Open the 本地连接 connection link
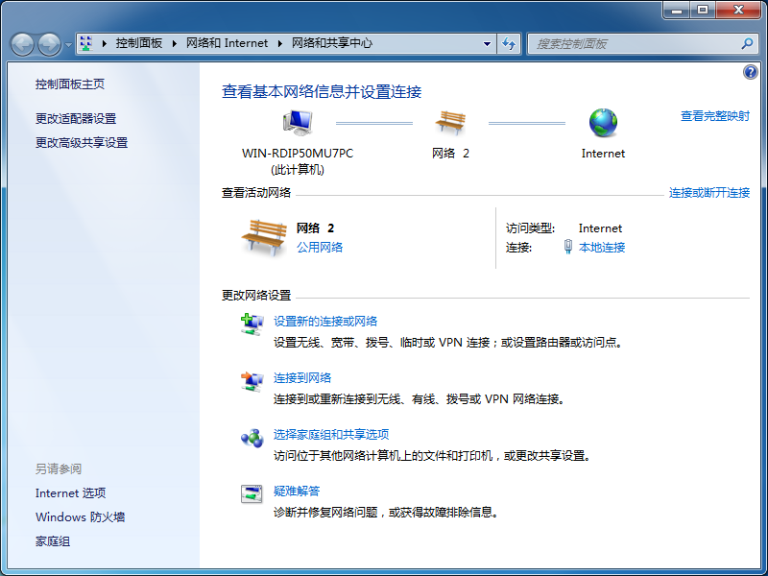The width and height of the screenshot is (768, 576). coord(602,247)
